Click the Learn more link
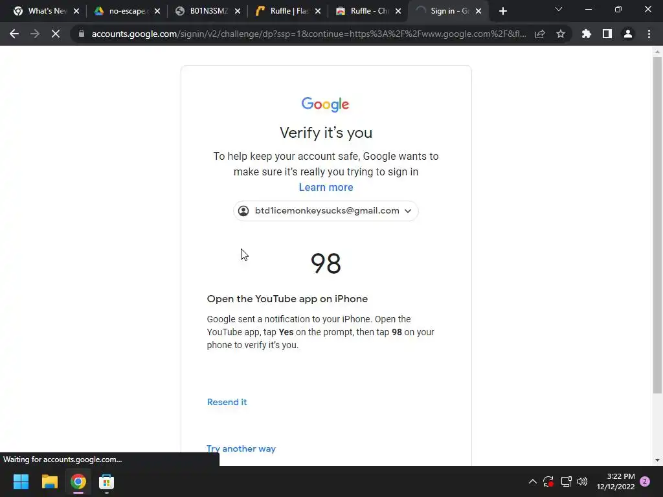This screenshot has height=497, width=663. pyautogui.click(x=326, y=187)
